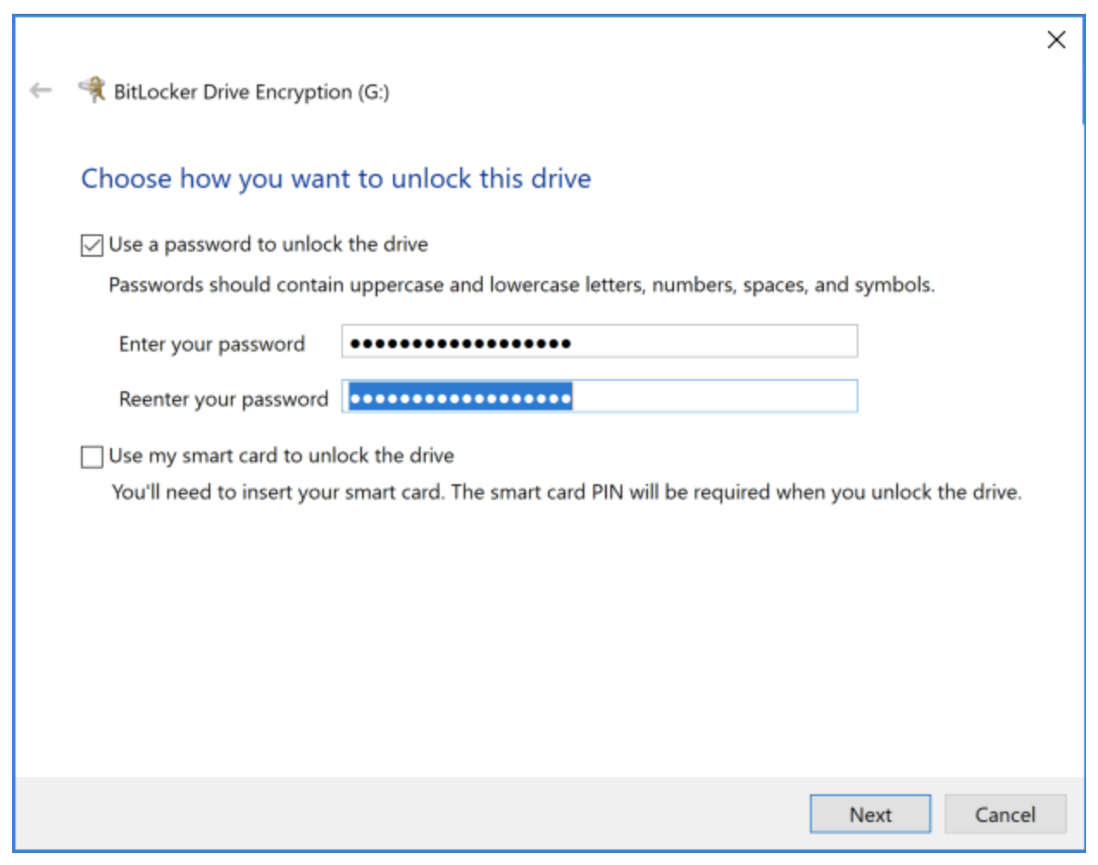Image resolution: width=1098 pixels, height=865 pixels.
Task: Click the BitLocker keys icon
Action: point(92,90)
